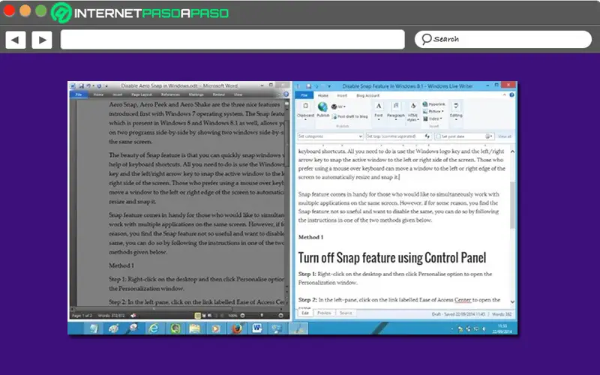Image resolution: width=600 pixels, height=375 pixels.
Task: Open the Paragraph group in Live Writer
Action: click(396, 110)
